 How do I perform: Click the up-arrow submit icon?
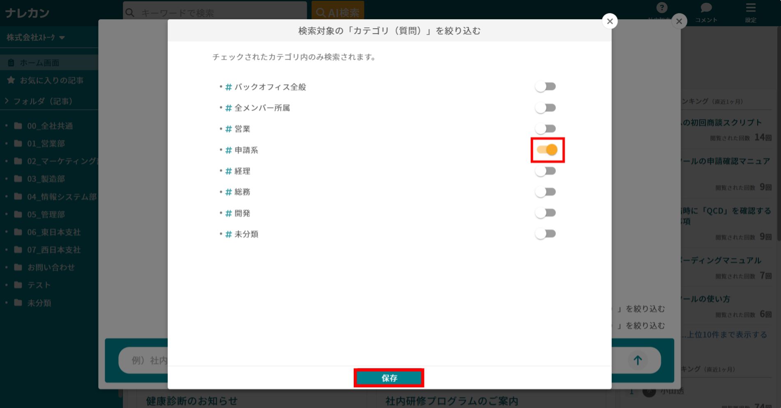[x=637, y=360]
